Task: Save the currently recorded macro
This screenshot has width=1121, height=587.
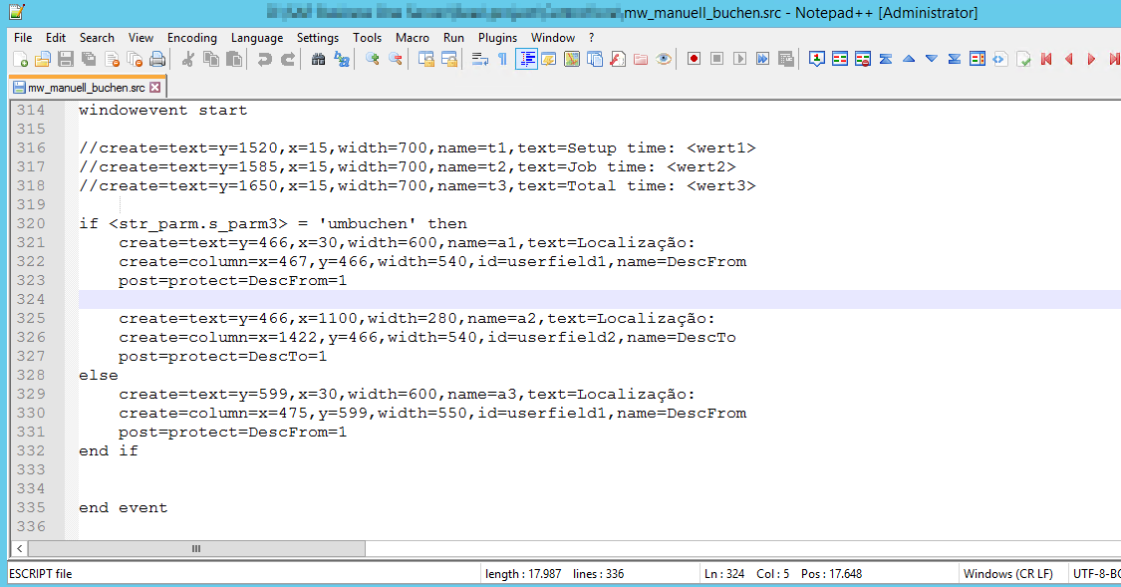Action: 786,60
